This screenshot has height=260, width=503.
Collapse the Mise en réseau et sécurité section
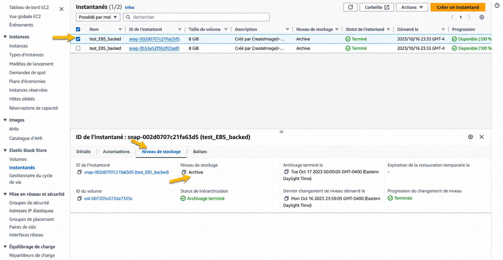point(5,194)
